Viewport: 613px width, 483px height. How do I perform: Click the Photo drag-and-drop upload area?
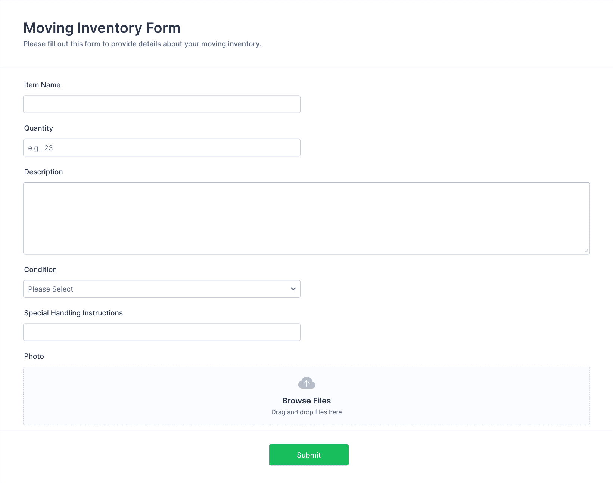[x=306, y=396]
